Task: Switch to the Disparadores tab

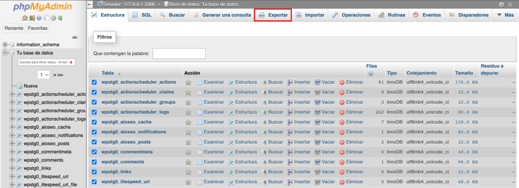Action: [469, 15]
